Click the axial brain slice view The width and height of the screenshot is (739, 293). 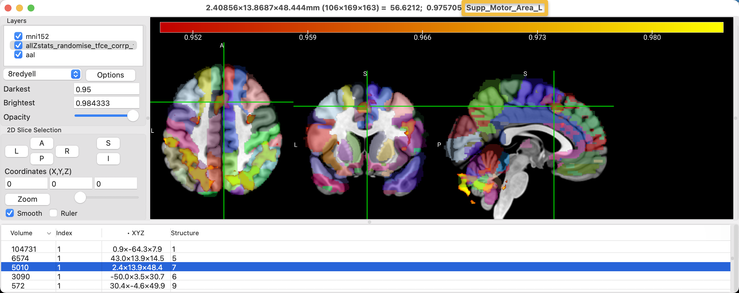point(222,130)
